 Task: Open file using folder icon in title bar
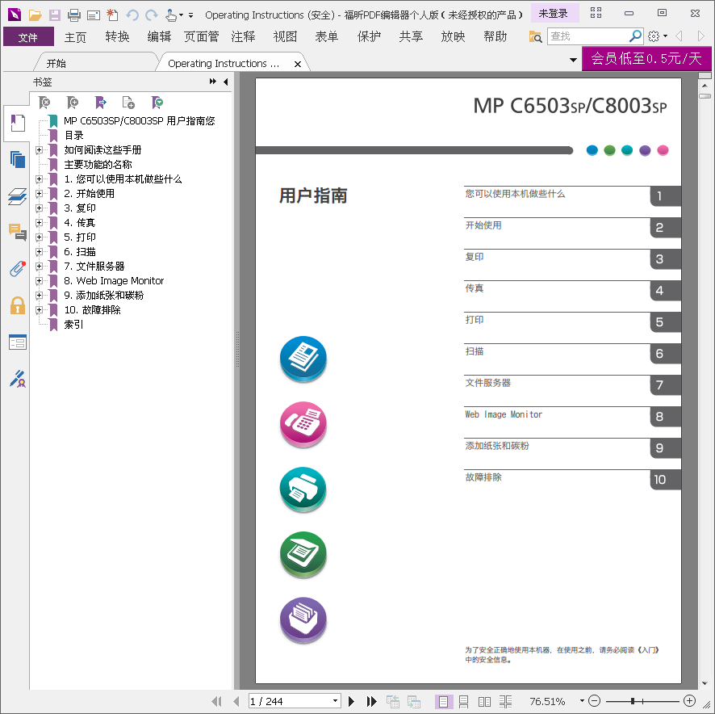tap(36, 15)
